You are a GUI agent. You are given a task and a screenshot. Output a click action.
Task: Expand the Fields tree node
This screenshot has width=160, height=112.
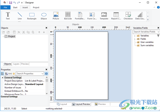[135, 39]
